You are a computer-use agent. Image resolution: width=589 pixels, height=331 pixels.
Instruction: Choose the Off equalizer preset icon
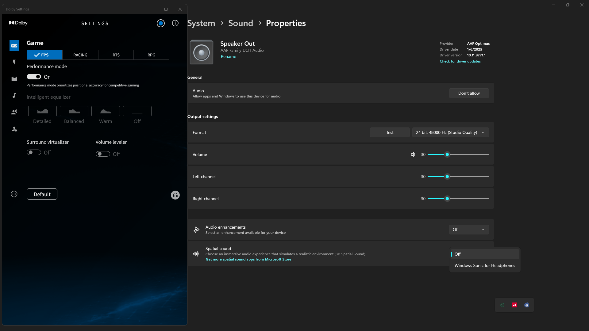pyautogui.click(x=137, y=111)
